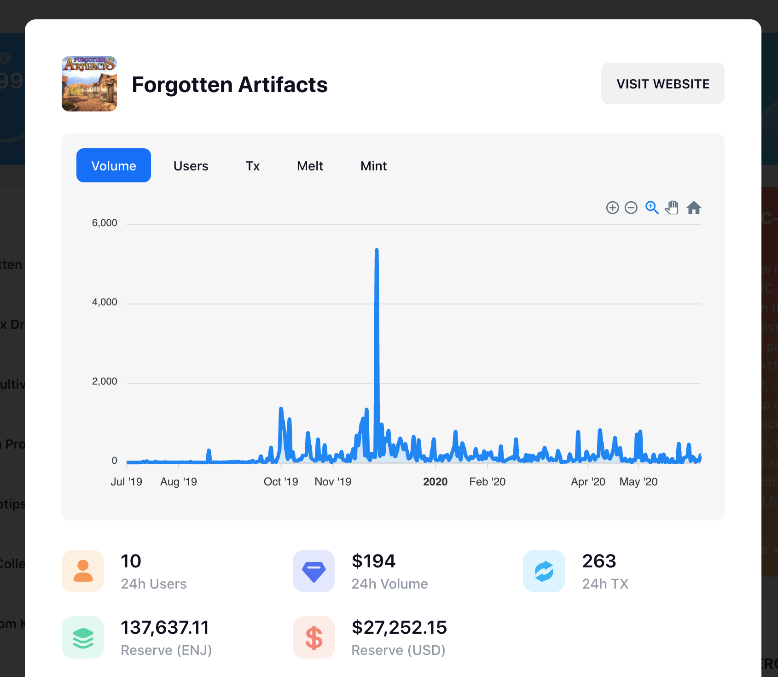This screenshot has height=677, width=778.
Task: Open the Melt chart tab
Action: pyautogui.click(x=310, y=166)
